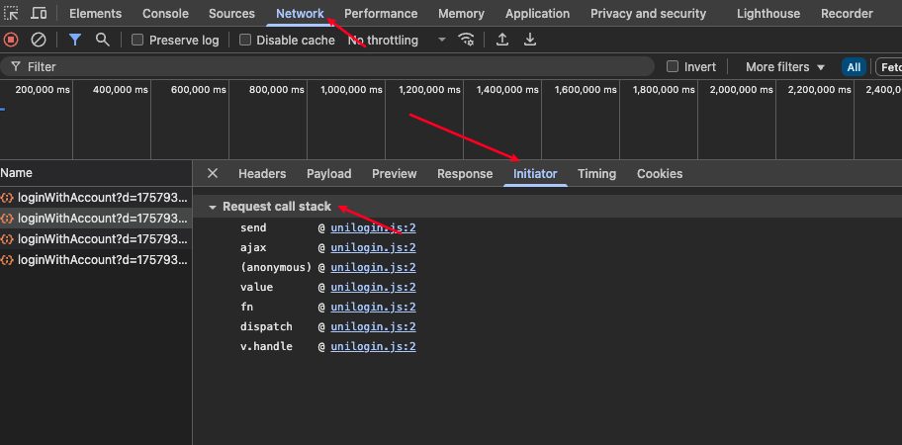The height and width of the screenshot is (445, 902).
Task: Select the third loginWithAccount request
Action: point(96,238)
